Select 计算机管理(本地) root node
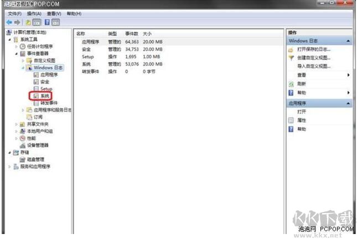The width and height of the screenshot is (357, 239). (30, 33)
